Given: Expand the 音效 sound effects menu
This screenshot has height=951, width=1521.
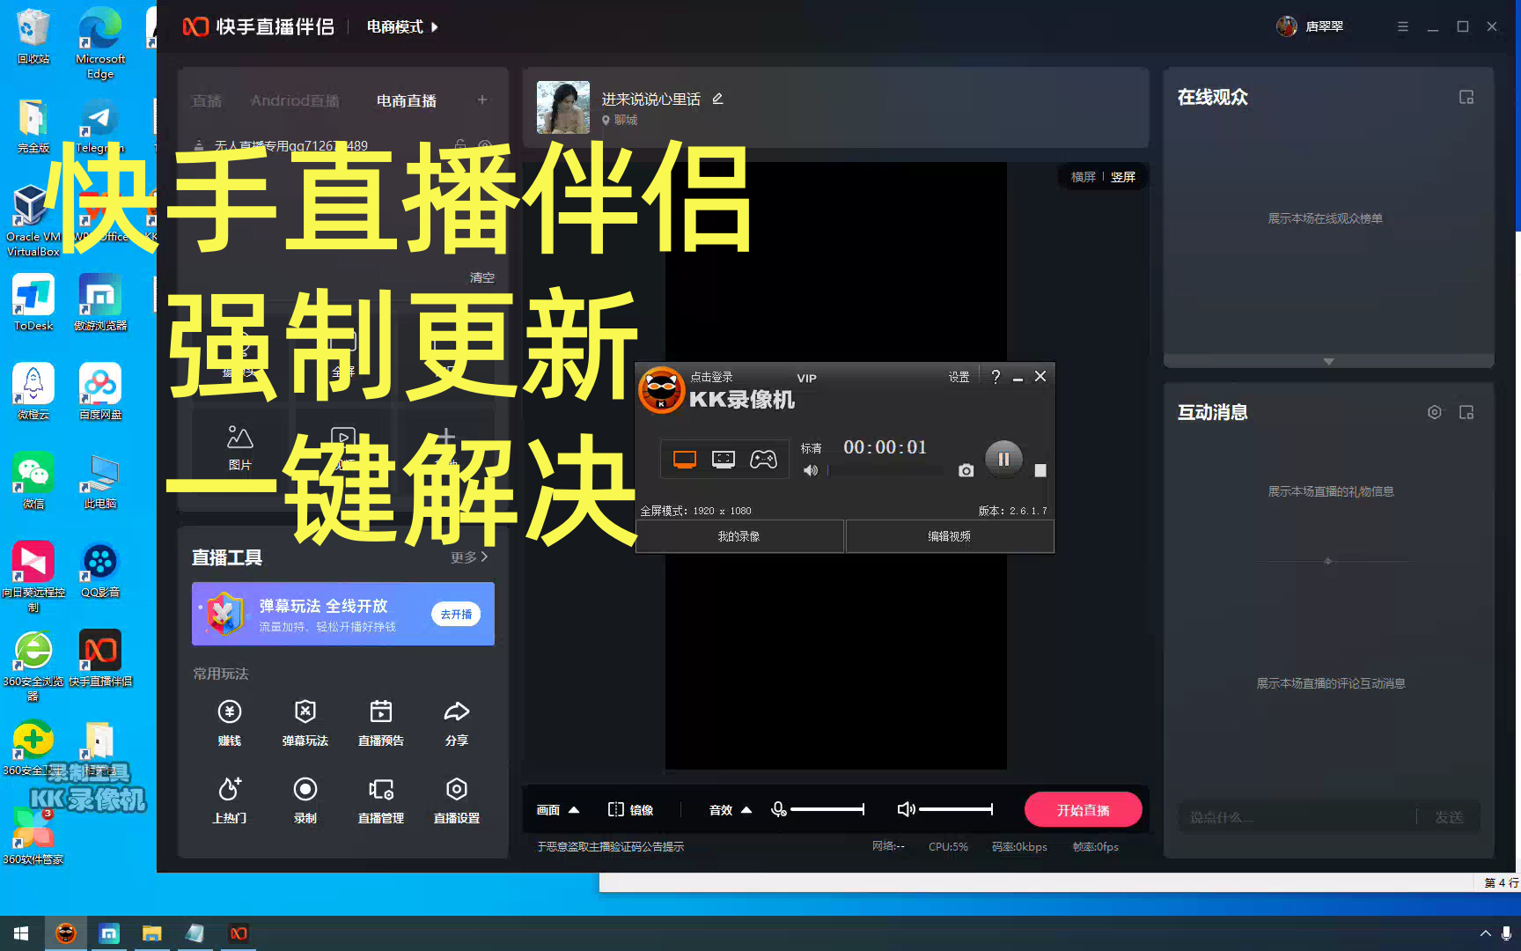Looking at the screenshot, I should click(746, 810).
